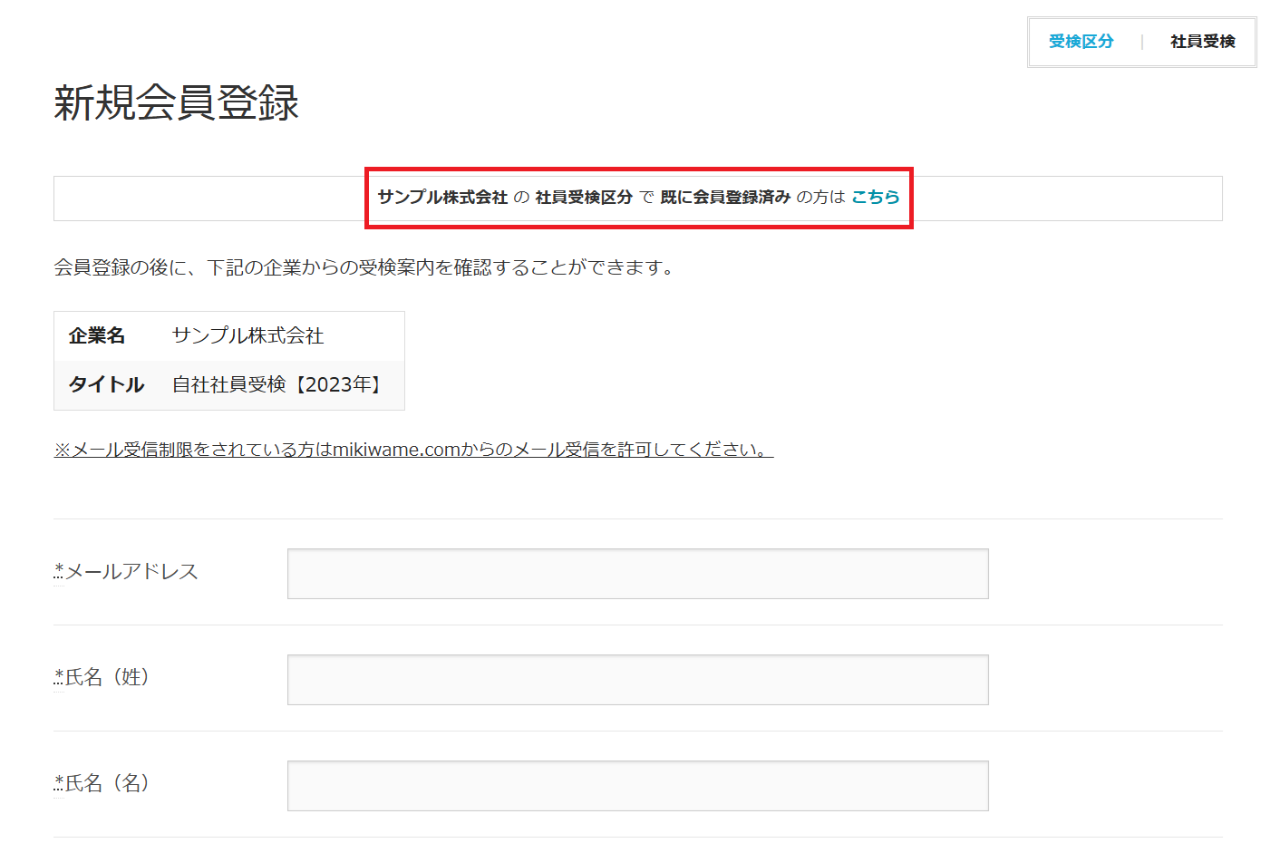This screenshot has height=843, width=1280.
Task: Focus the 氏名（名） first name field
Action: tap(637, 785)
